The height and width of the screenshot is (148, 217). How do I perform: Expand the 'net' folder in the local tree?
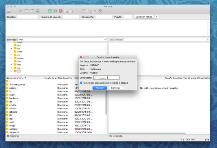tap(11, 55)
